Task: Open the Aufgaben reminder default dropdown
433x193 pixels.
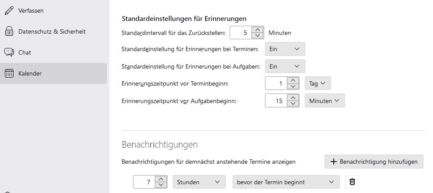Action: pos(285,66)
